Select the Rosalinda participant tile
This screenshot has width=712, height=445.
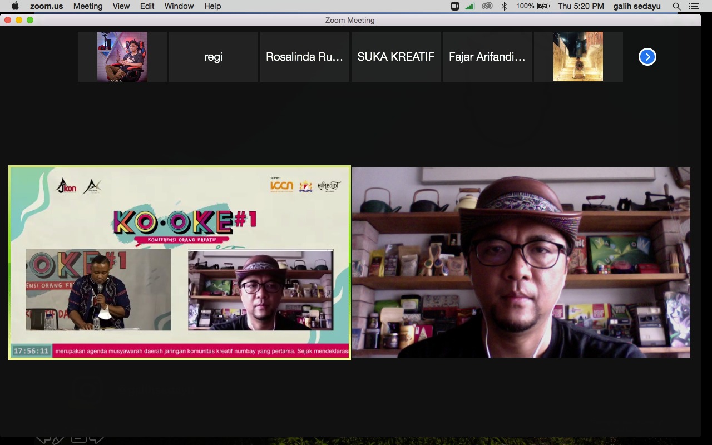(304, 57)
